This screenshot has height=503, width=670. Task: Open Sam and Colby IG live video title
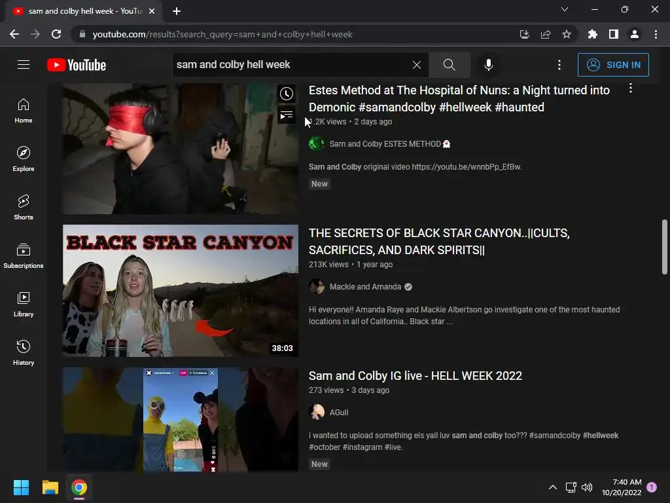(415, 375)
